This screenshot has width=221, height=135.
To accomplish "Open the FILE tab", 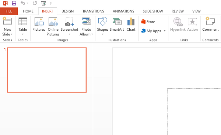I will point(9,11).
